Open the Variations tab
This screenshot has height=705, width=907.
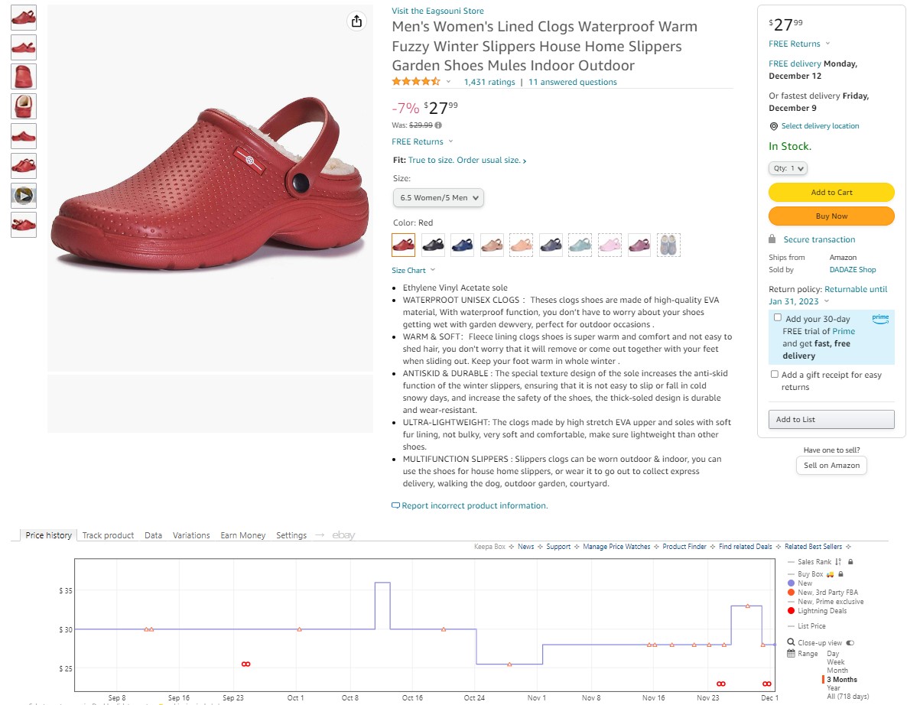(x=191, y=535)
